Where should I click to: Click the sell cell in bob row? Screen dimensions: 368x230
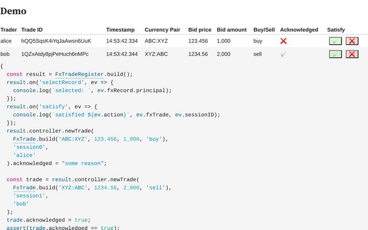pos(258,54)
